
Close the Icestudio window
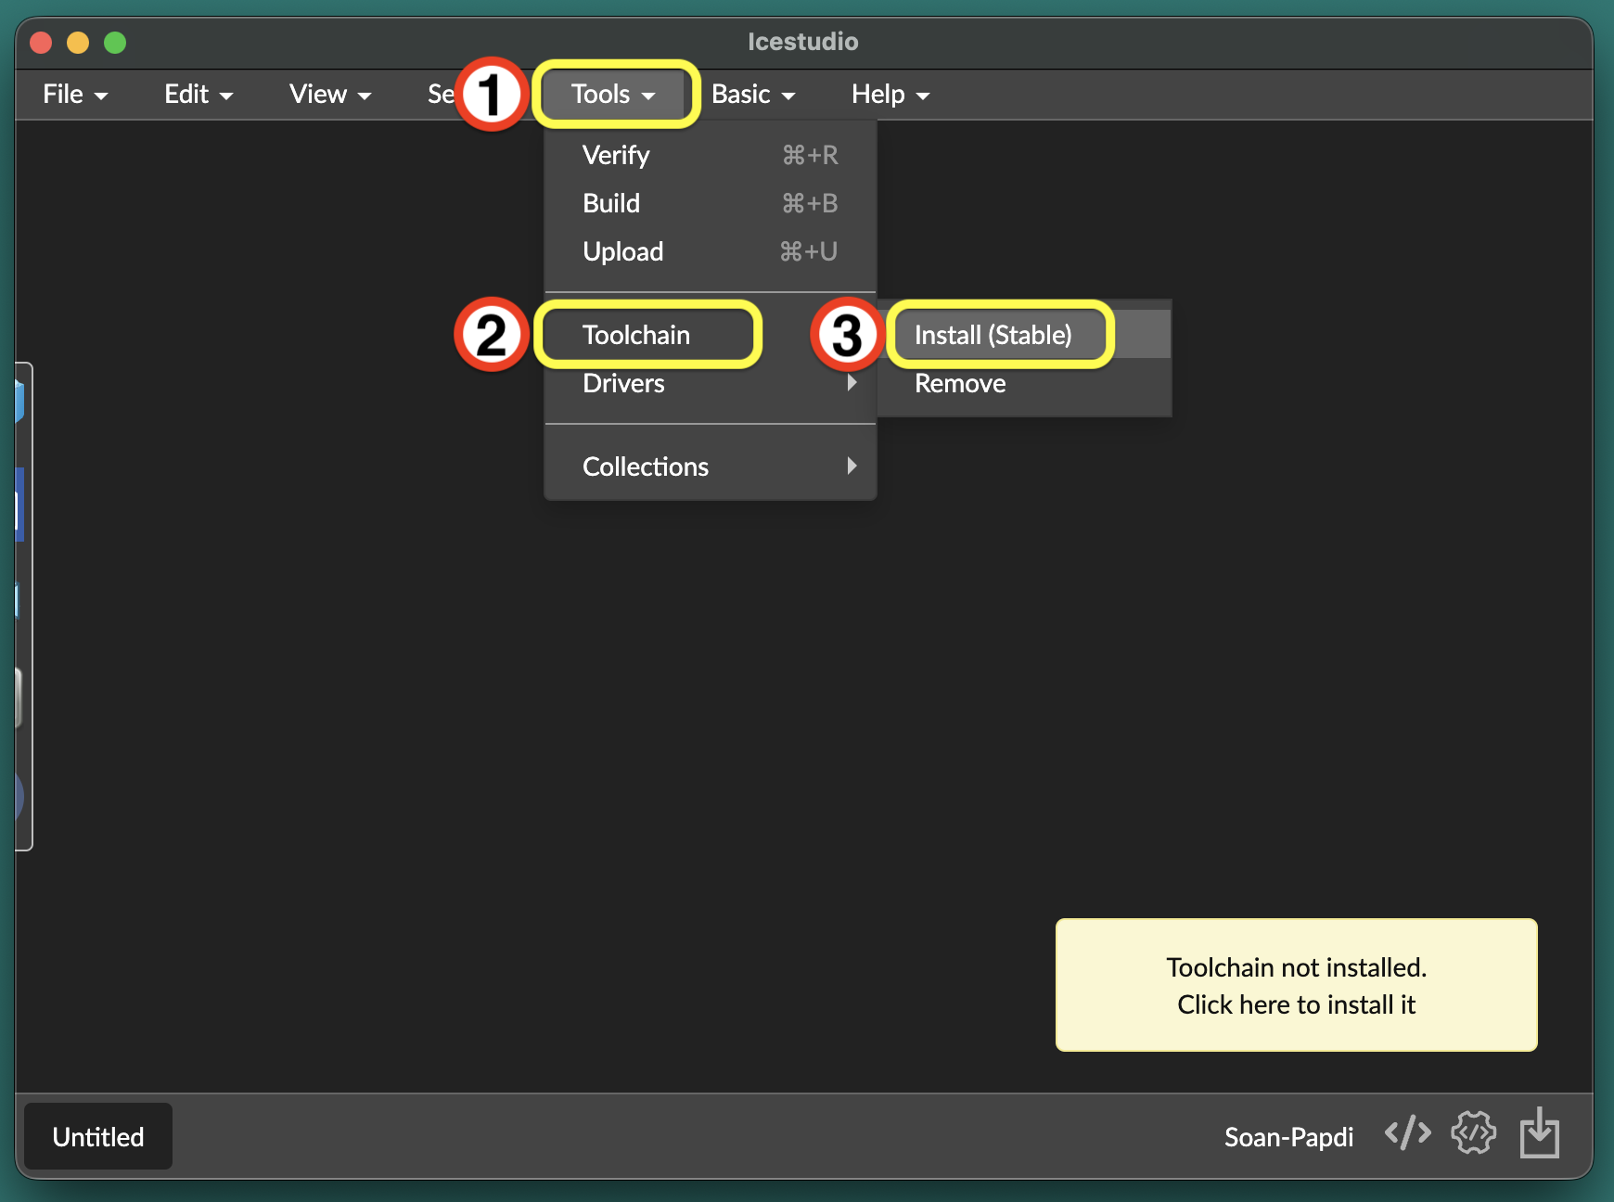[41, 43]
